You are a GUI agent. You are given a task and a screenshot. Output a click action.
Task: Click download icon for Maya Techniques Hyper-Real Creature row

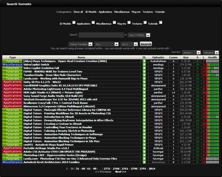tap(144, 61)
